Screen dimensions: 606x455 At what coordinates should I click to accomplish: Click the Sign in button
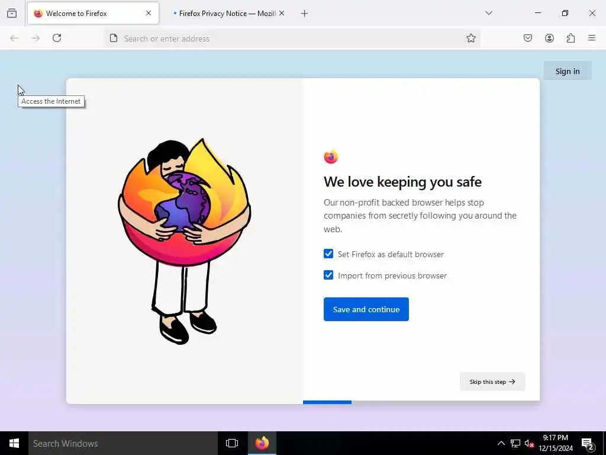568,71
